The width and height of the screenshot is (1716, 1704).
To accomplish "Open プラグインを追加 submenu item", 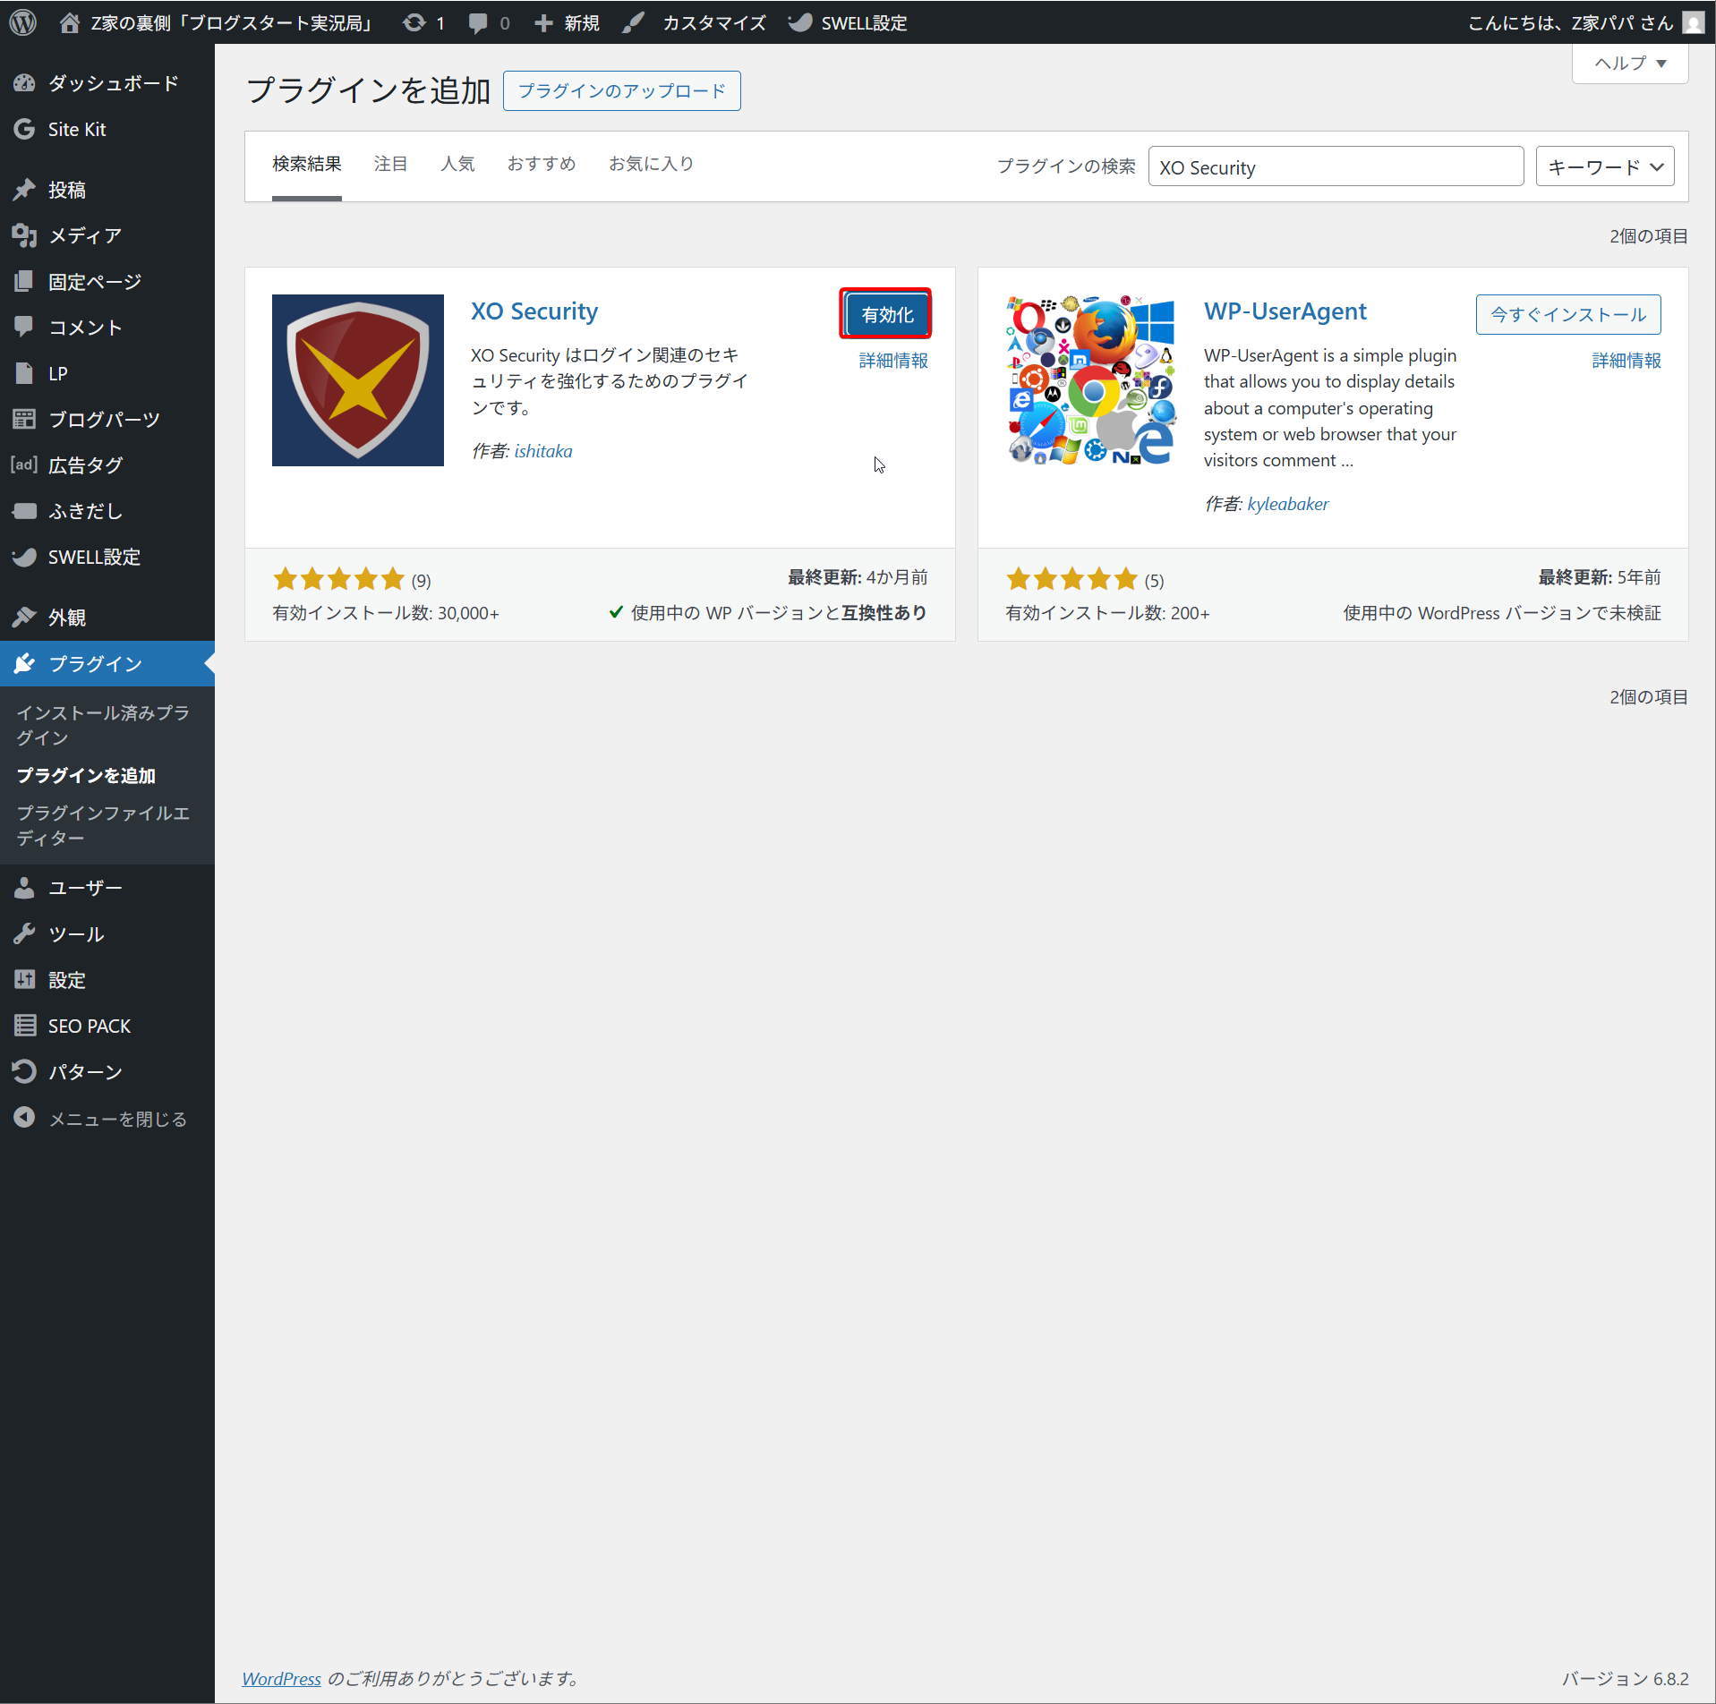I will pyautogui.click(x=86, y=775).
